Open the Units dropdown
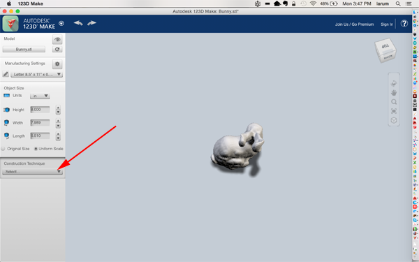Image resolution: width=419 pixels, height=262 pixels. pos(40,96)
